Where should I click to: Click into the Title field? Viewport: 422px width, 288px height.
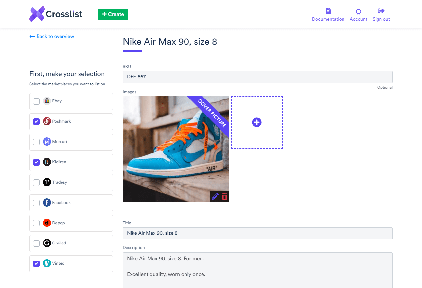[257, 233]
